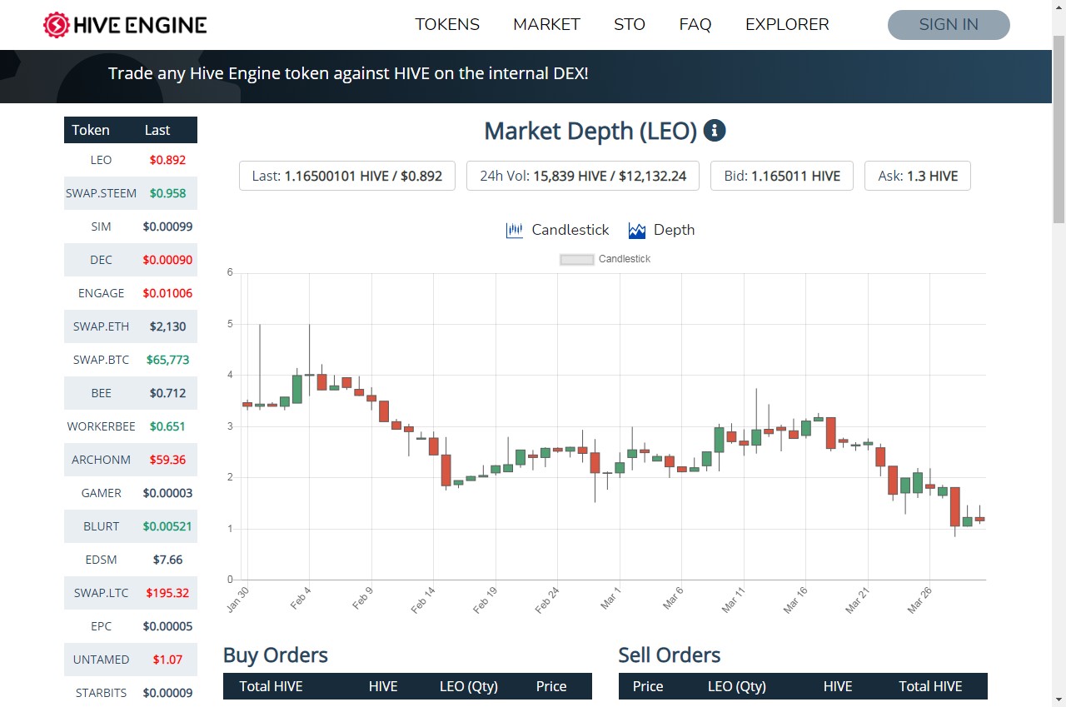Viewport: 1066px width, 707px height.
Task: Click the Market Depth (LEO) title
Action: click(x=590, y=131)
